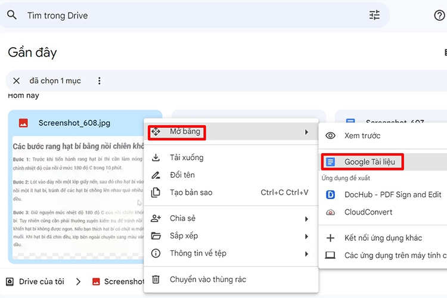Click the pencil rename icon
The height and width of the screenshot is (298, 447).
coord(156,175)
